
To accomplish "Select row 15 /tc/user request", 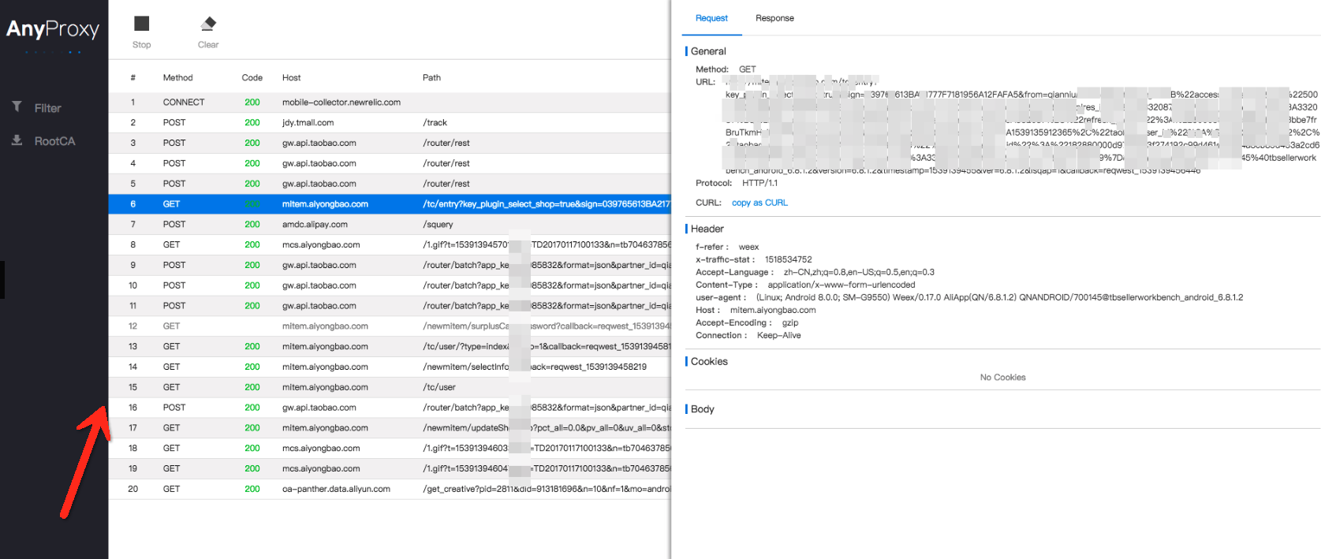I will point(390,388).
